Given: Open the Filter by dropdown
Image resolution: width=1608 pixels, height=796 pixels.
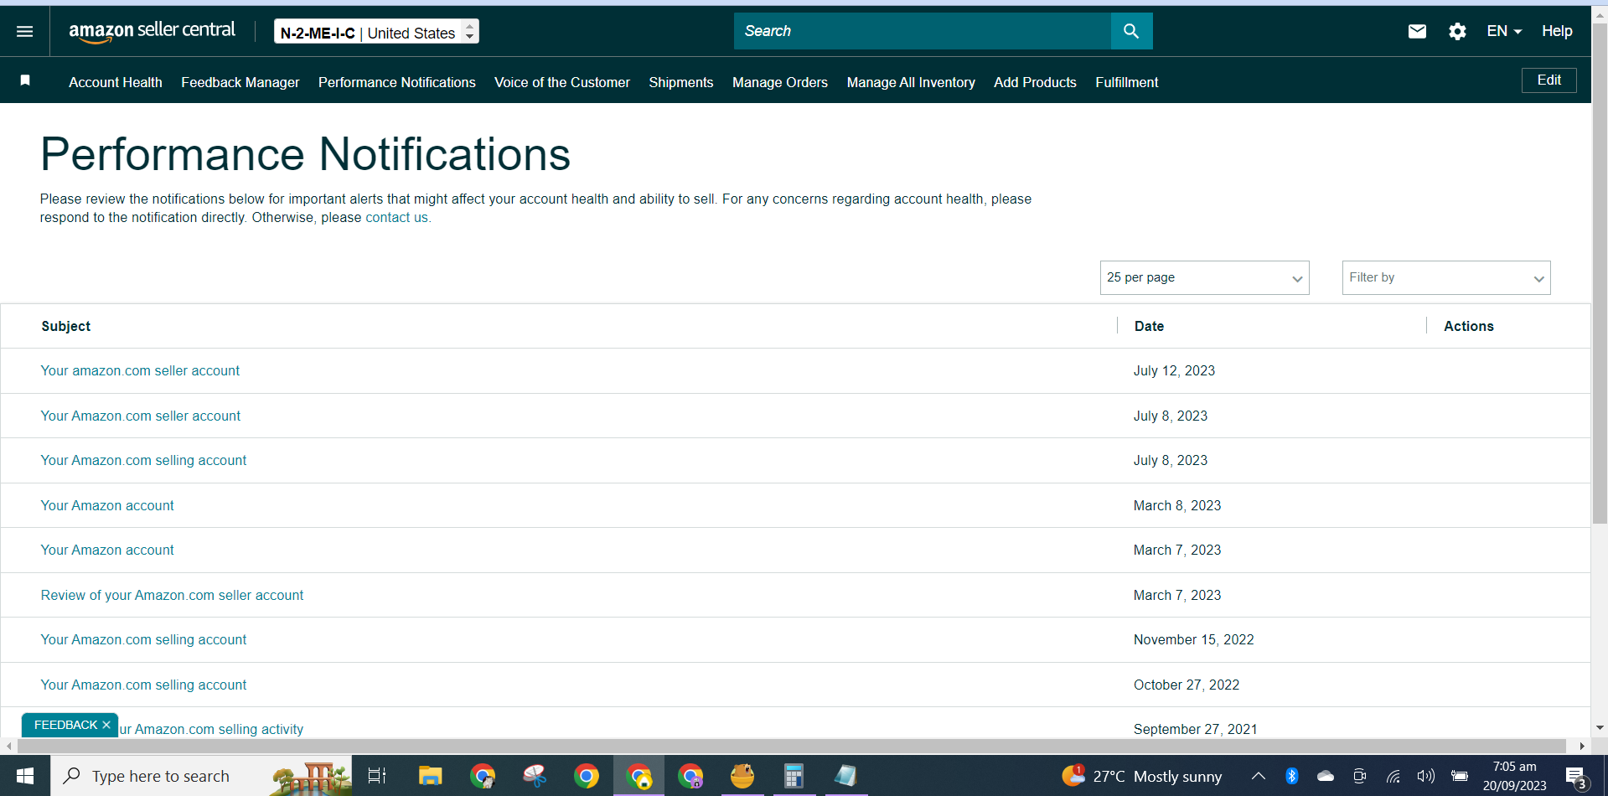Looking at the screenshot, I should (1446, 277).
